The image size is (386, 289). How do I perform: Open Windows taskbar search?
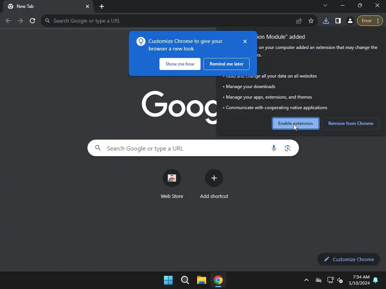click(185, 280)
